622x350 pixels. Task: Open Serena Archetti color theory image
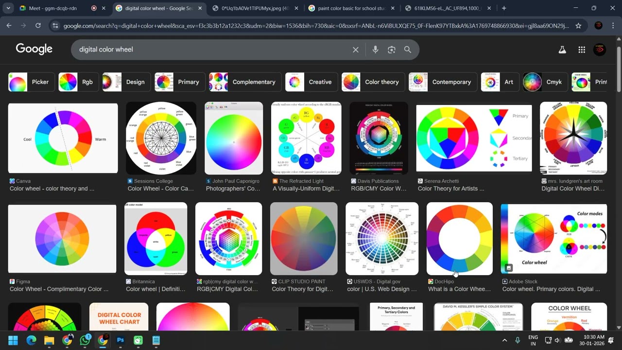click(474, 138)
